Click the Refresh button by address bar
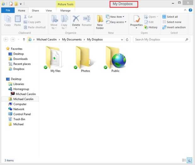195x165 pixels. pyautogui.click(x=127, y=40)
